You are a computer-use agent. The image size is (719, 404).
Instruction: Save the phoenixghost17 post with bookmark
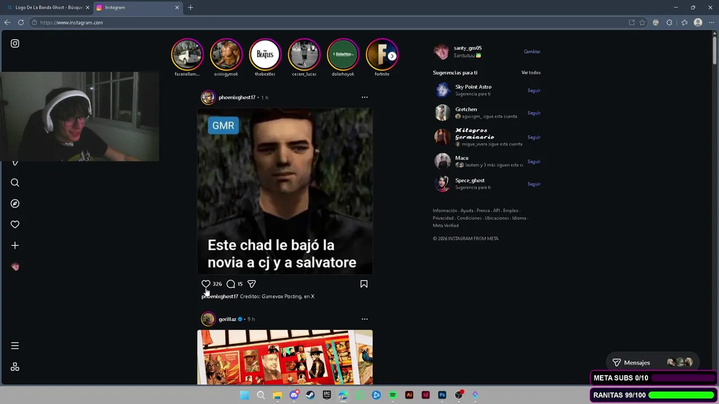point(364,284)
